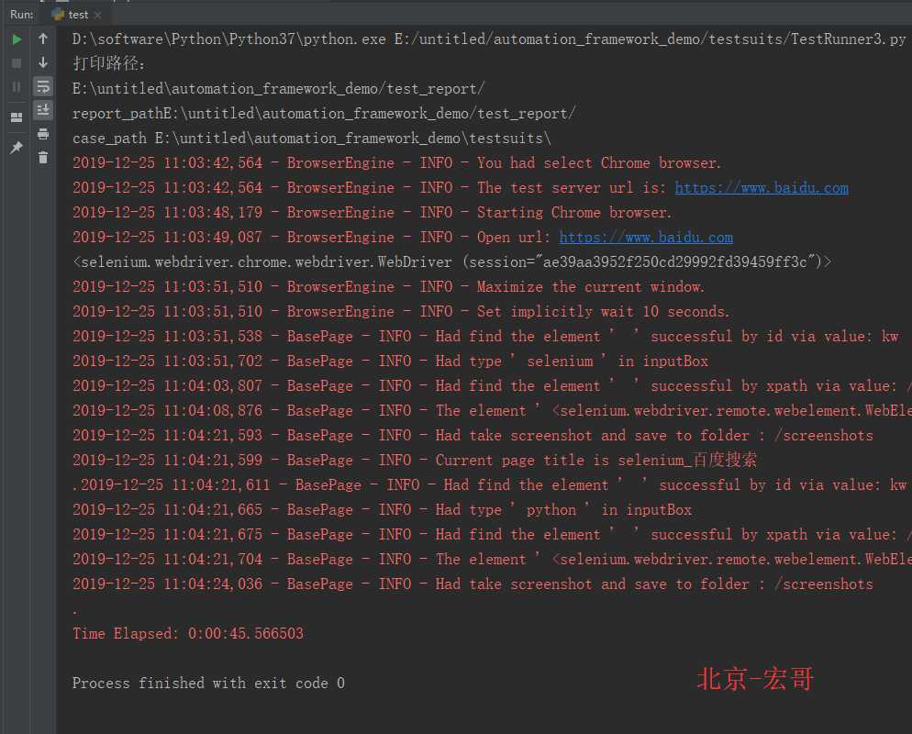Open baidu link in 'test server url' line
Screen dimensions: 912x734
(x=762, y=188)
